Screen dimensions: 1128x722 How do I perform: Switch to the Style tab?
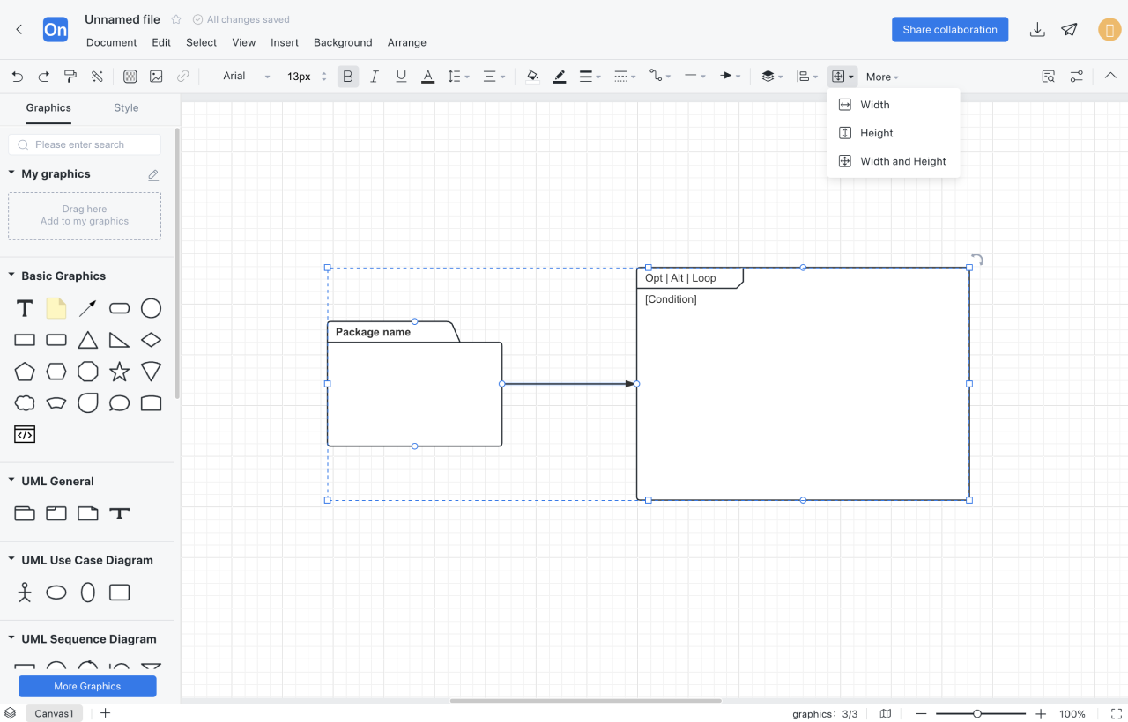tap(126, 107)
